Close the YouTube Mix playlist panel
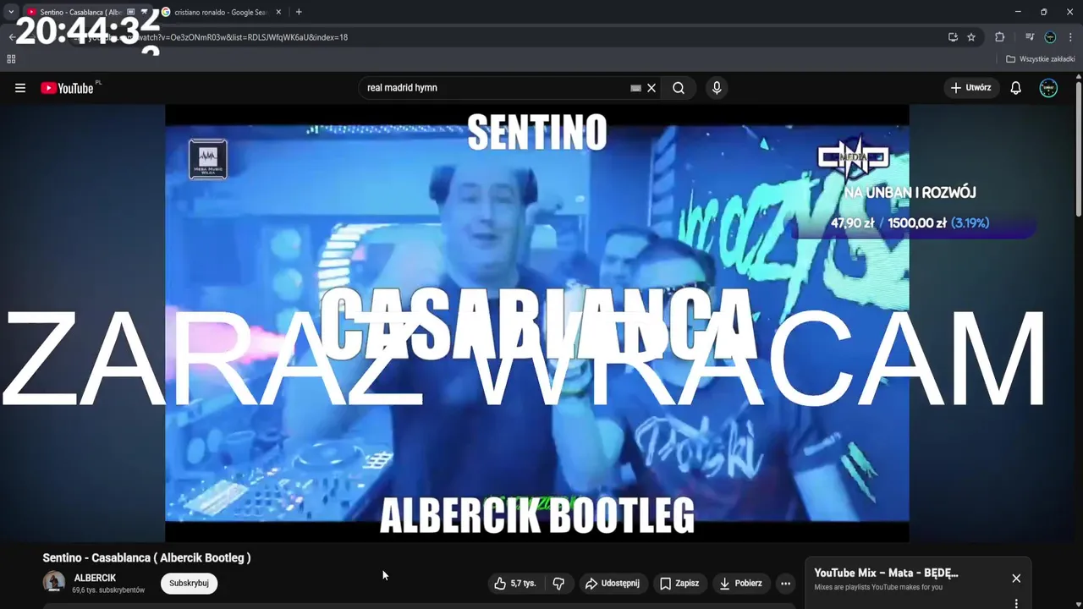This screenshot has width=1083, height=609. point(1016,579)
